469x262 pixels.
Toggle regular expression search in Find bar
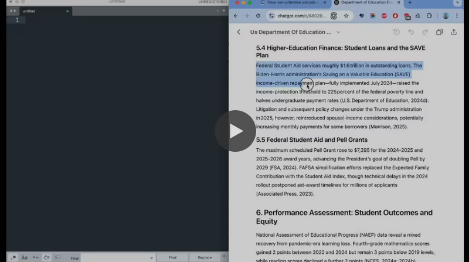13,257
